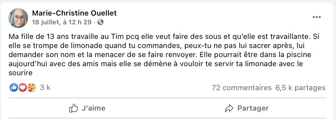Open Marie-Christine Ouellet's profile picture

point(18,18)
